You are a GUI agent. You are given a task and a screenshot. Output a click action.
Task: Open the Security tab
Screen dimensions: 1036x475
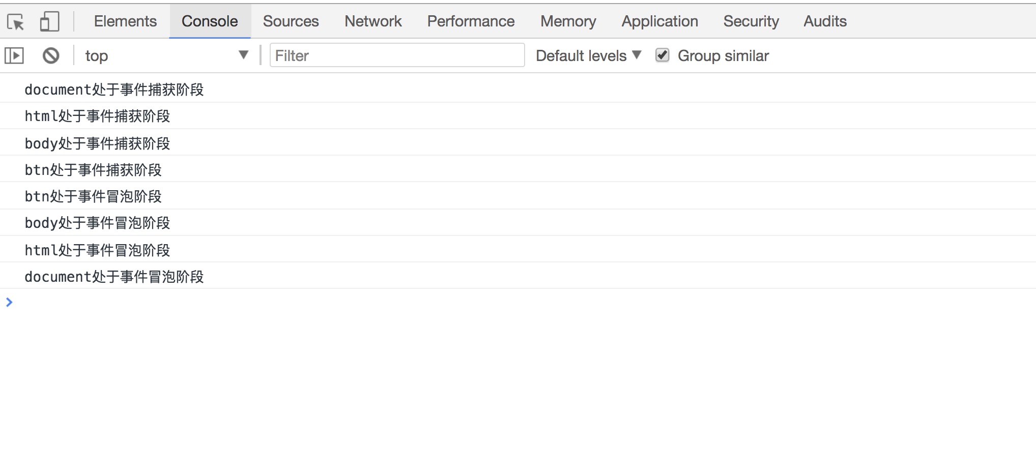click(751, 21)
